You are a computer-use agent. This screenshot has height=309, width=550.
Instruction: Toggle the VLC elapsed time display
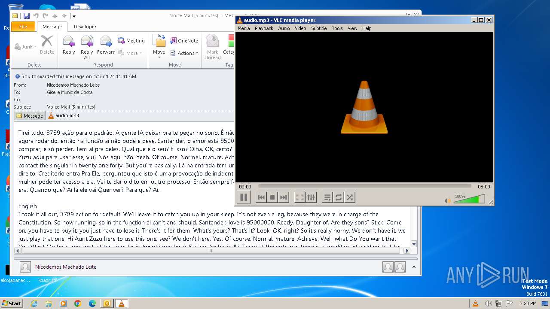tap(245, 187)
